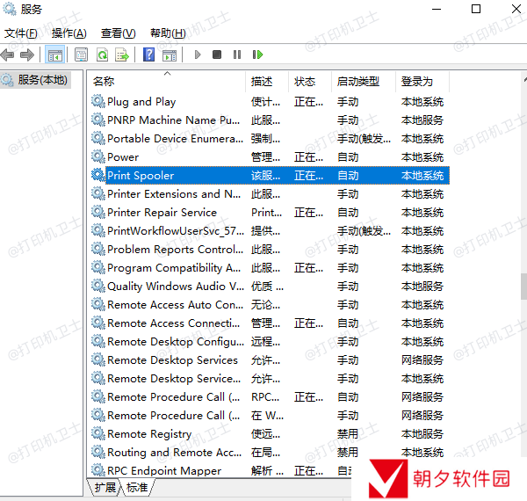Toggle Show/Hide Console Tree toolbar icon
The height and width of the screenshot is (501, 527).
click(54, 54)
